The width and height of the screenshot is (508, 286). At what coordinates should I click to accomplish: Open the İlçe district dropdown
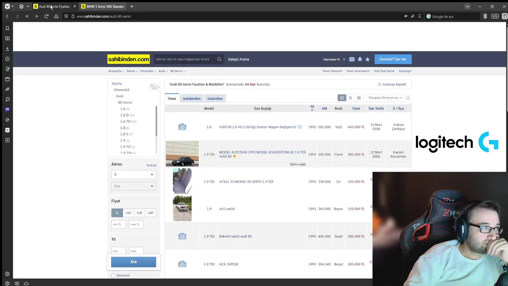click(134, 186)
